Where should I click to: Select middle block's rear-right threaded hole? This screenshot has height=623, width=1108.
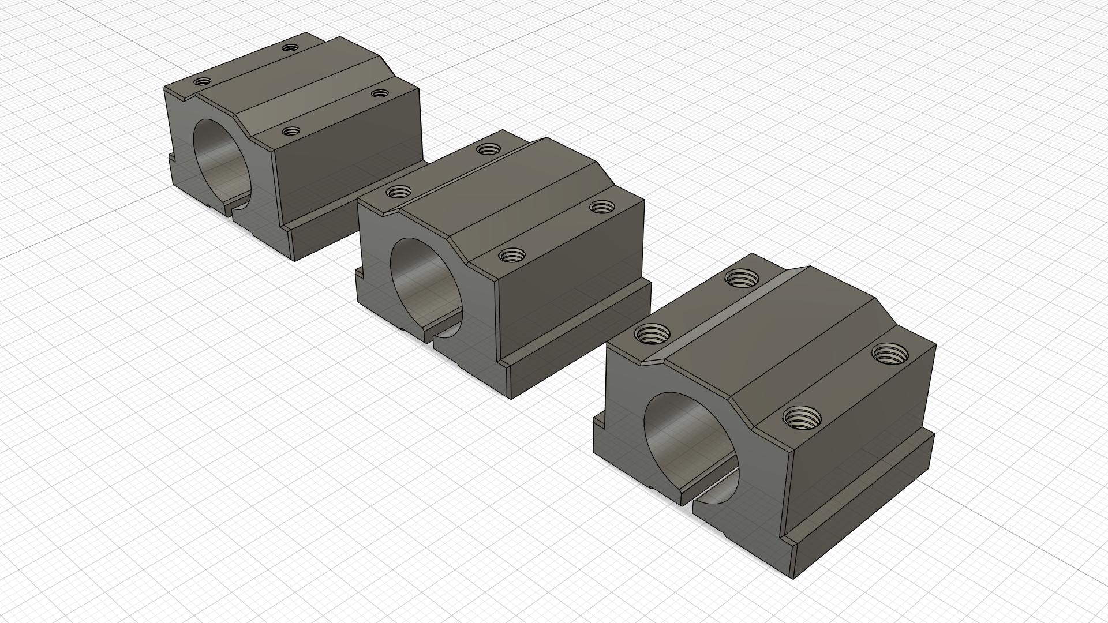click(x=602, y=207)
